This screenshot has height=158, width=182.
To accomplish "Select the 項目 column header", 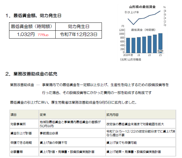I will coord(13,115).
